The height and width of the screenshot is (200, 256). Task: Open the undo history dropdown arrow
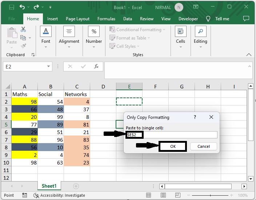[x=28, y=7]
